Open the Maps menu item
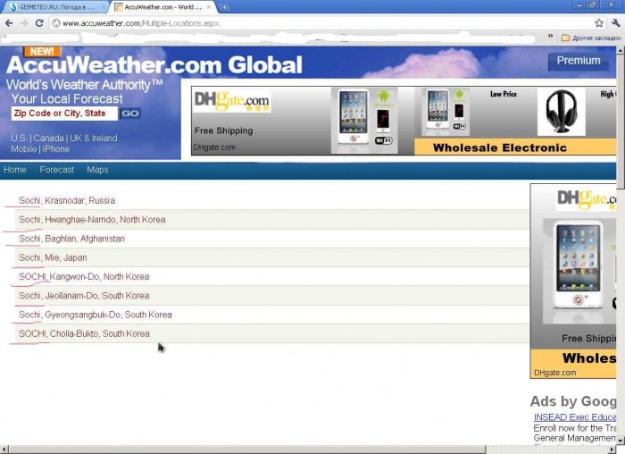Viewport: 625px width, 454px height. (x=97, y=170)
